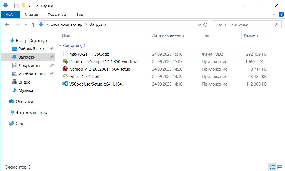This screenshot has height=171, width=285.
Task: Switch to large thumbnails view in status bar
Action: pyautogui.click(x=280, y=167)
